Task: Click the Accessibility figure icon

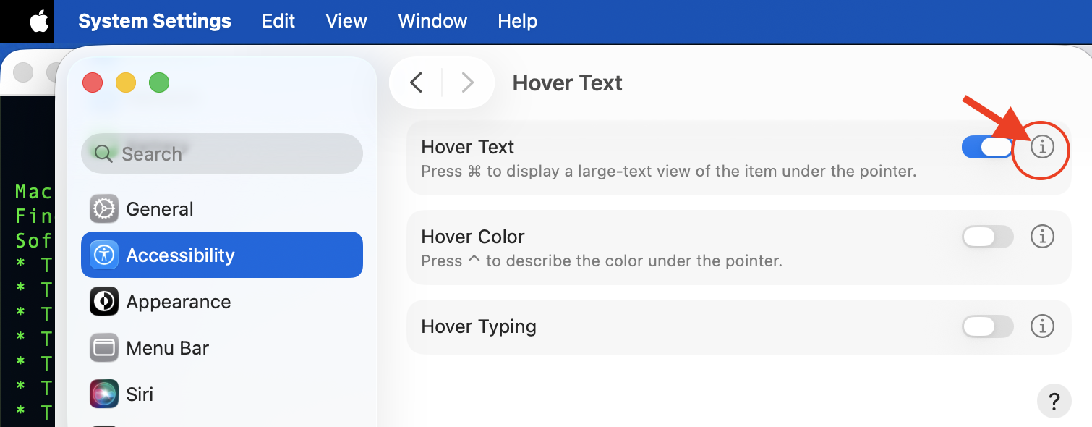Action: point(104,255)
